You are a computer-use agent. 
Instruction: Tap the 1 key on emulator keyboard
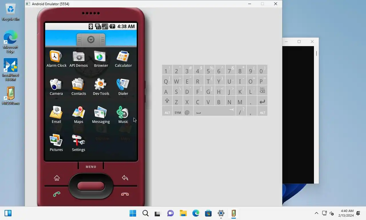(167, 70)
